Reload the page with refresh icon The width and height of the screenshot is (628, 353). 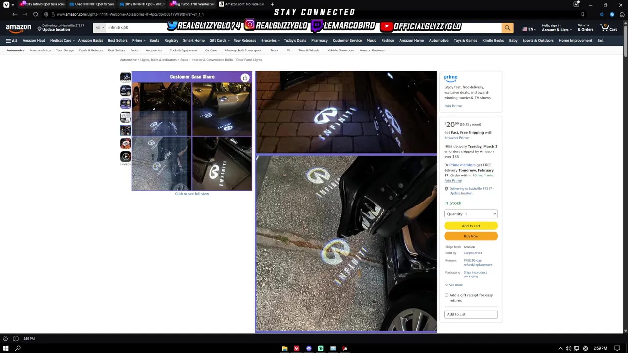tap(35, 14)
